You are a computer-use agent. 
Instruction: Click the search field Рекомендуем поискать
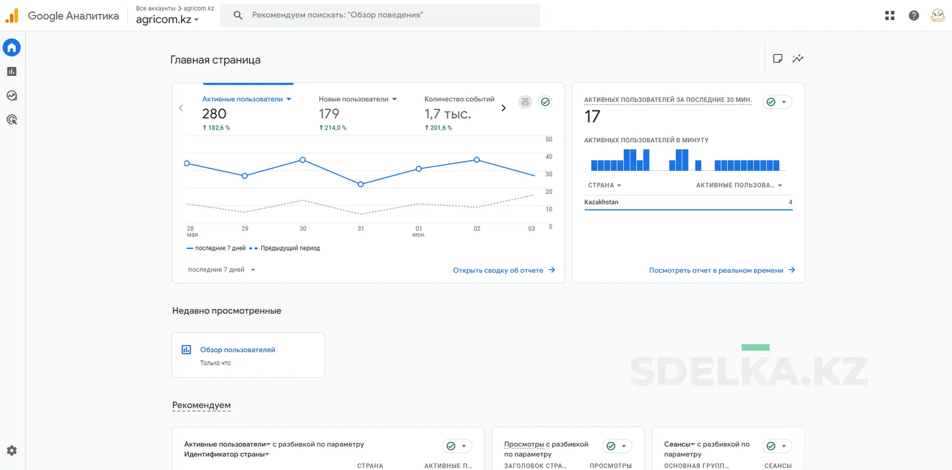click(x=380, y=15)
